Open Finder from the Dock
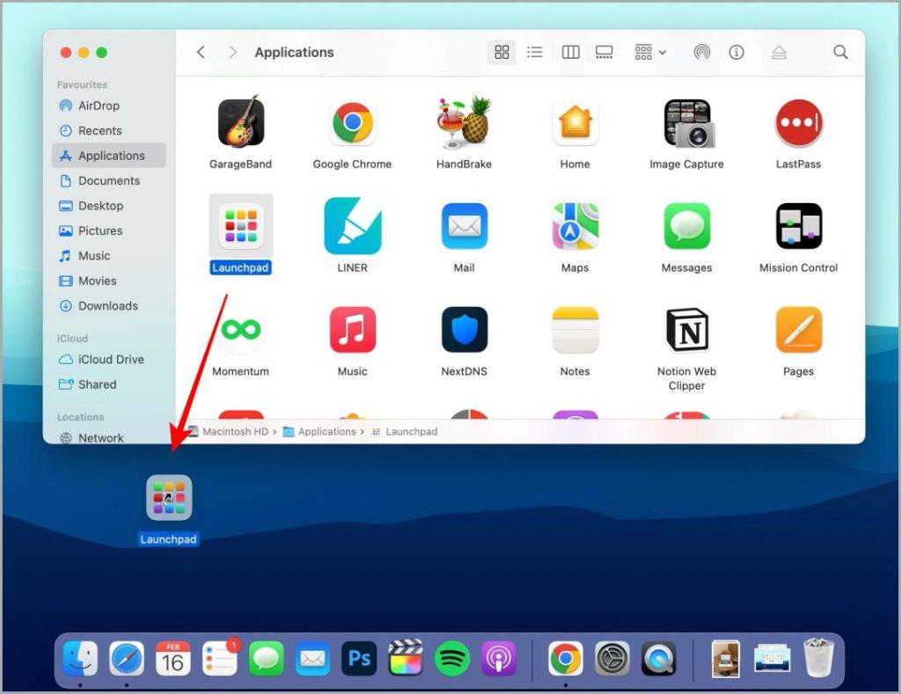 [80, 658]
